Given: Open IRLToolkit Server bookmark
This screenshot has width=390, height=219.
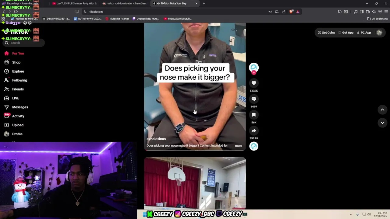Looking at the screenshot, I should click(x=117, y=19).
